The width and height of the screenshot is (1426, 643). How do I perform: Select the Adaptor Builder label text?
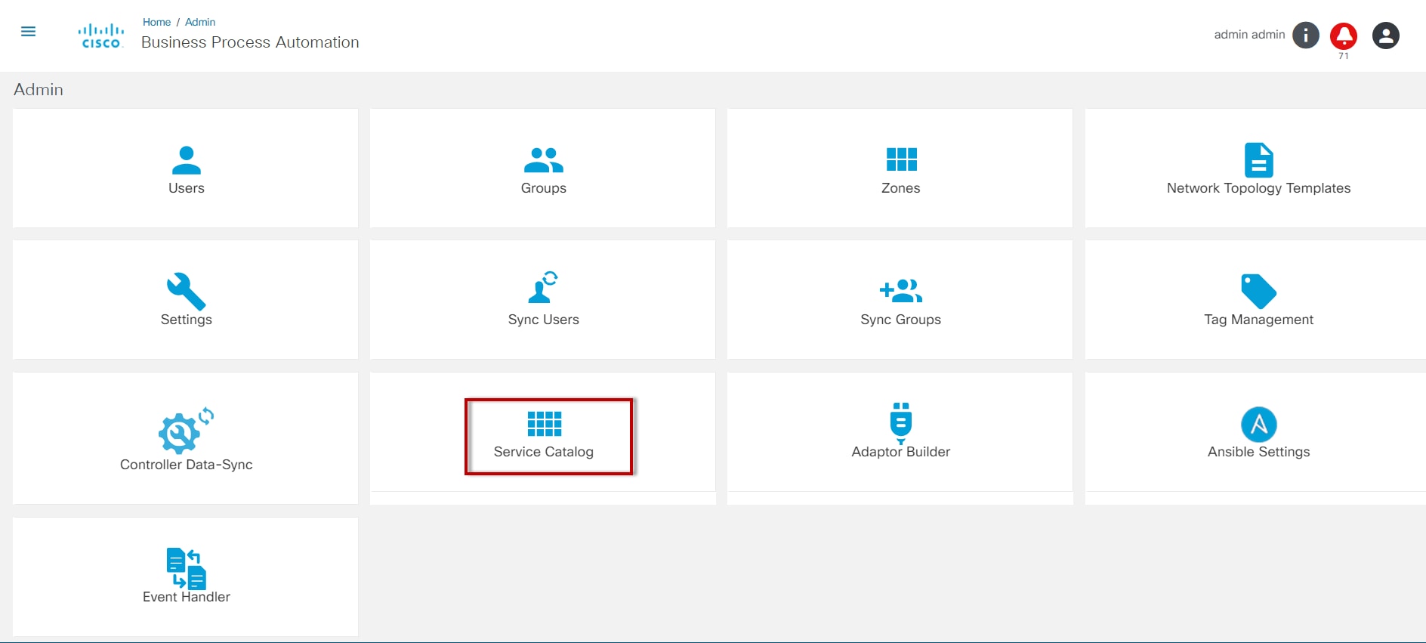901,452
